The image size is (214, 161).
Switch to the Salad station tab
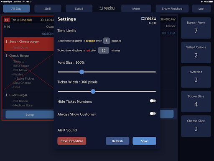(x=79, y=9)
